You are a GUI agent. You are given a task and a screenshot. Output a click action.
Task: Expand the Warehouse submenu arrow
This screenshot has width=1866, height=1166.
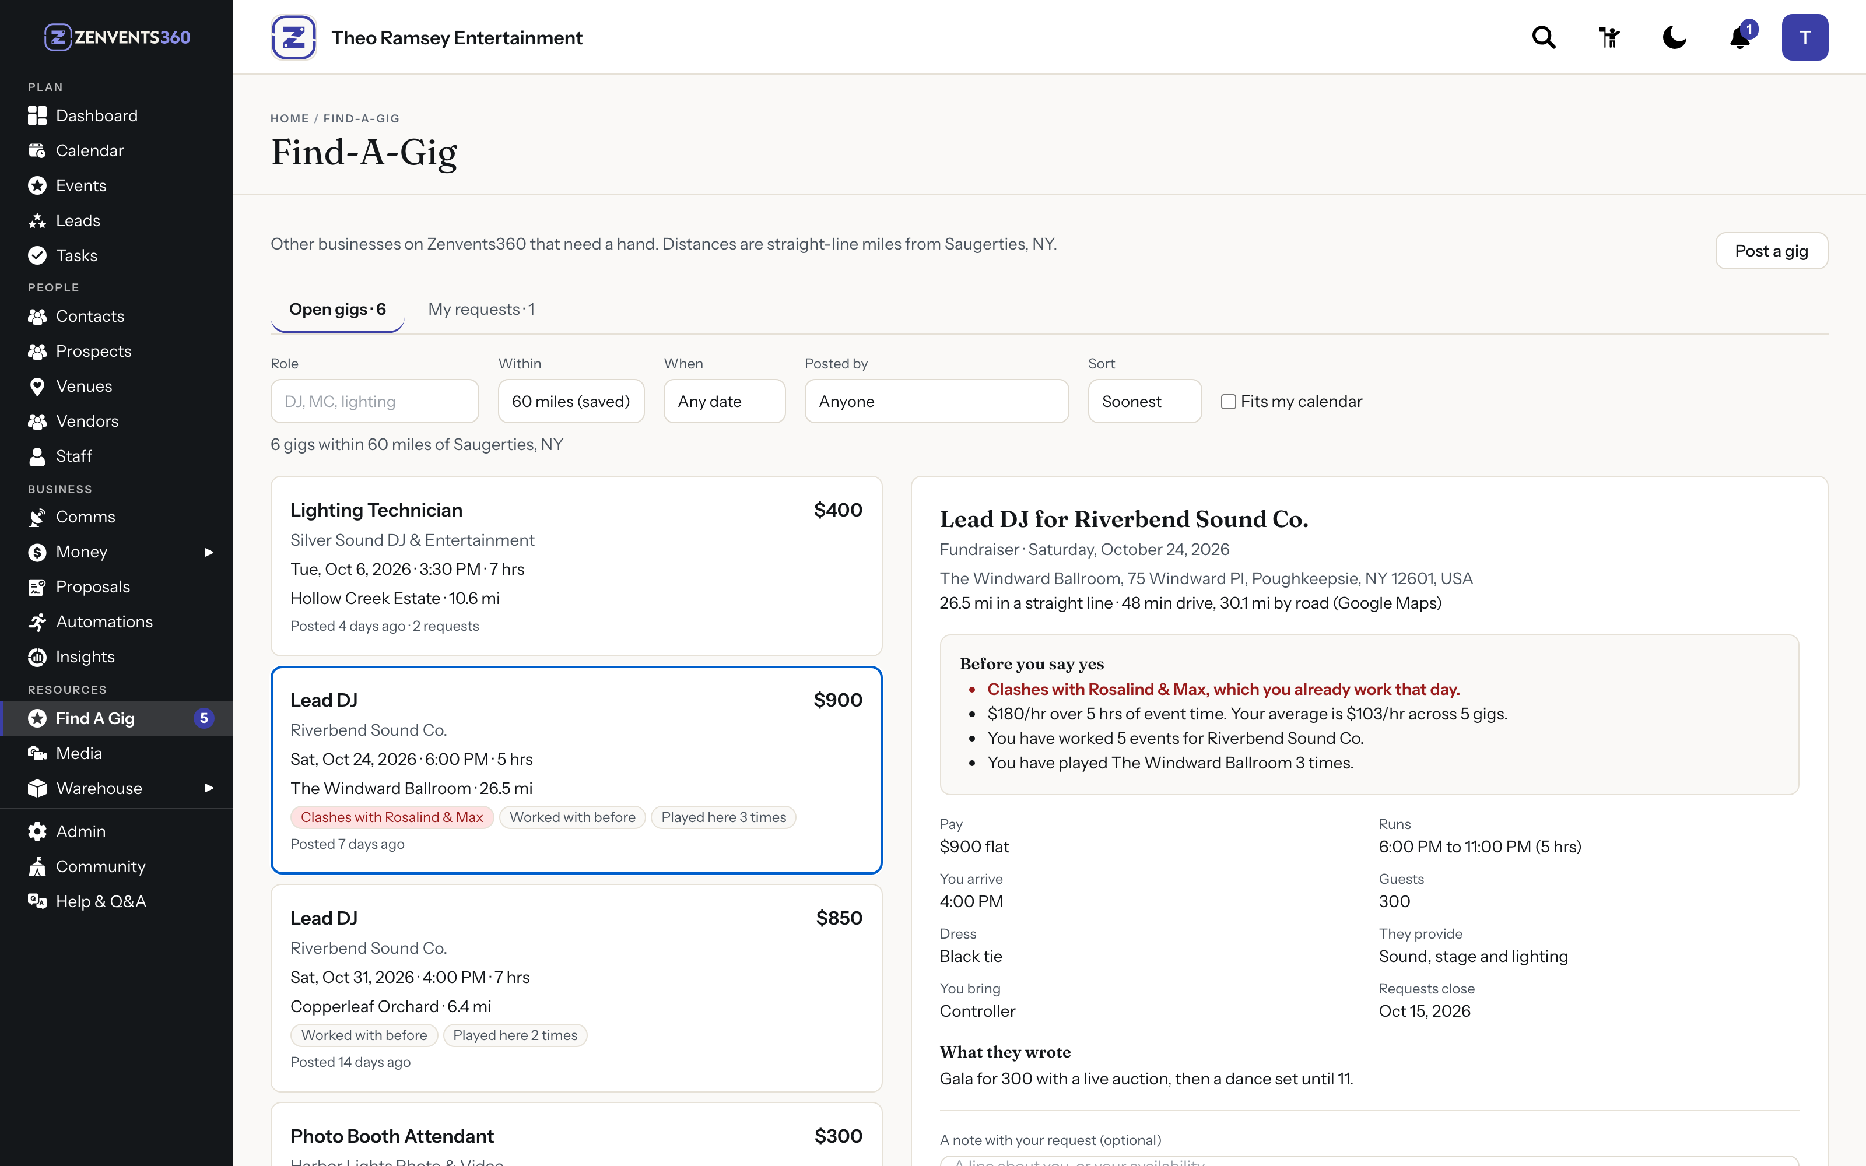[208, 788]
